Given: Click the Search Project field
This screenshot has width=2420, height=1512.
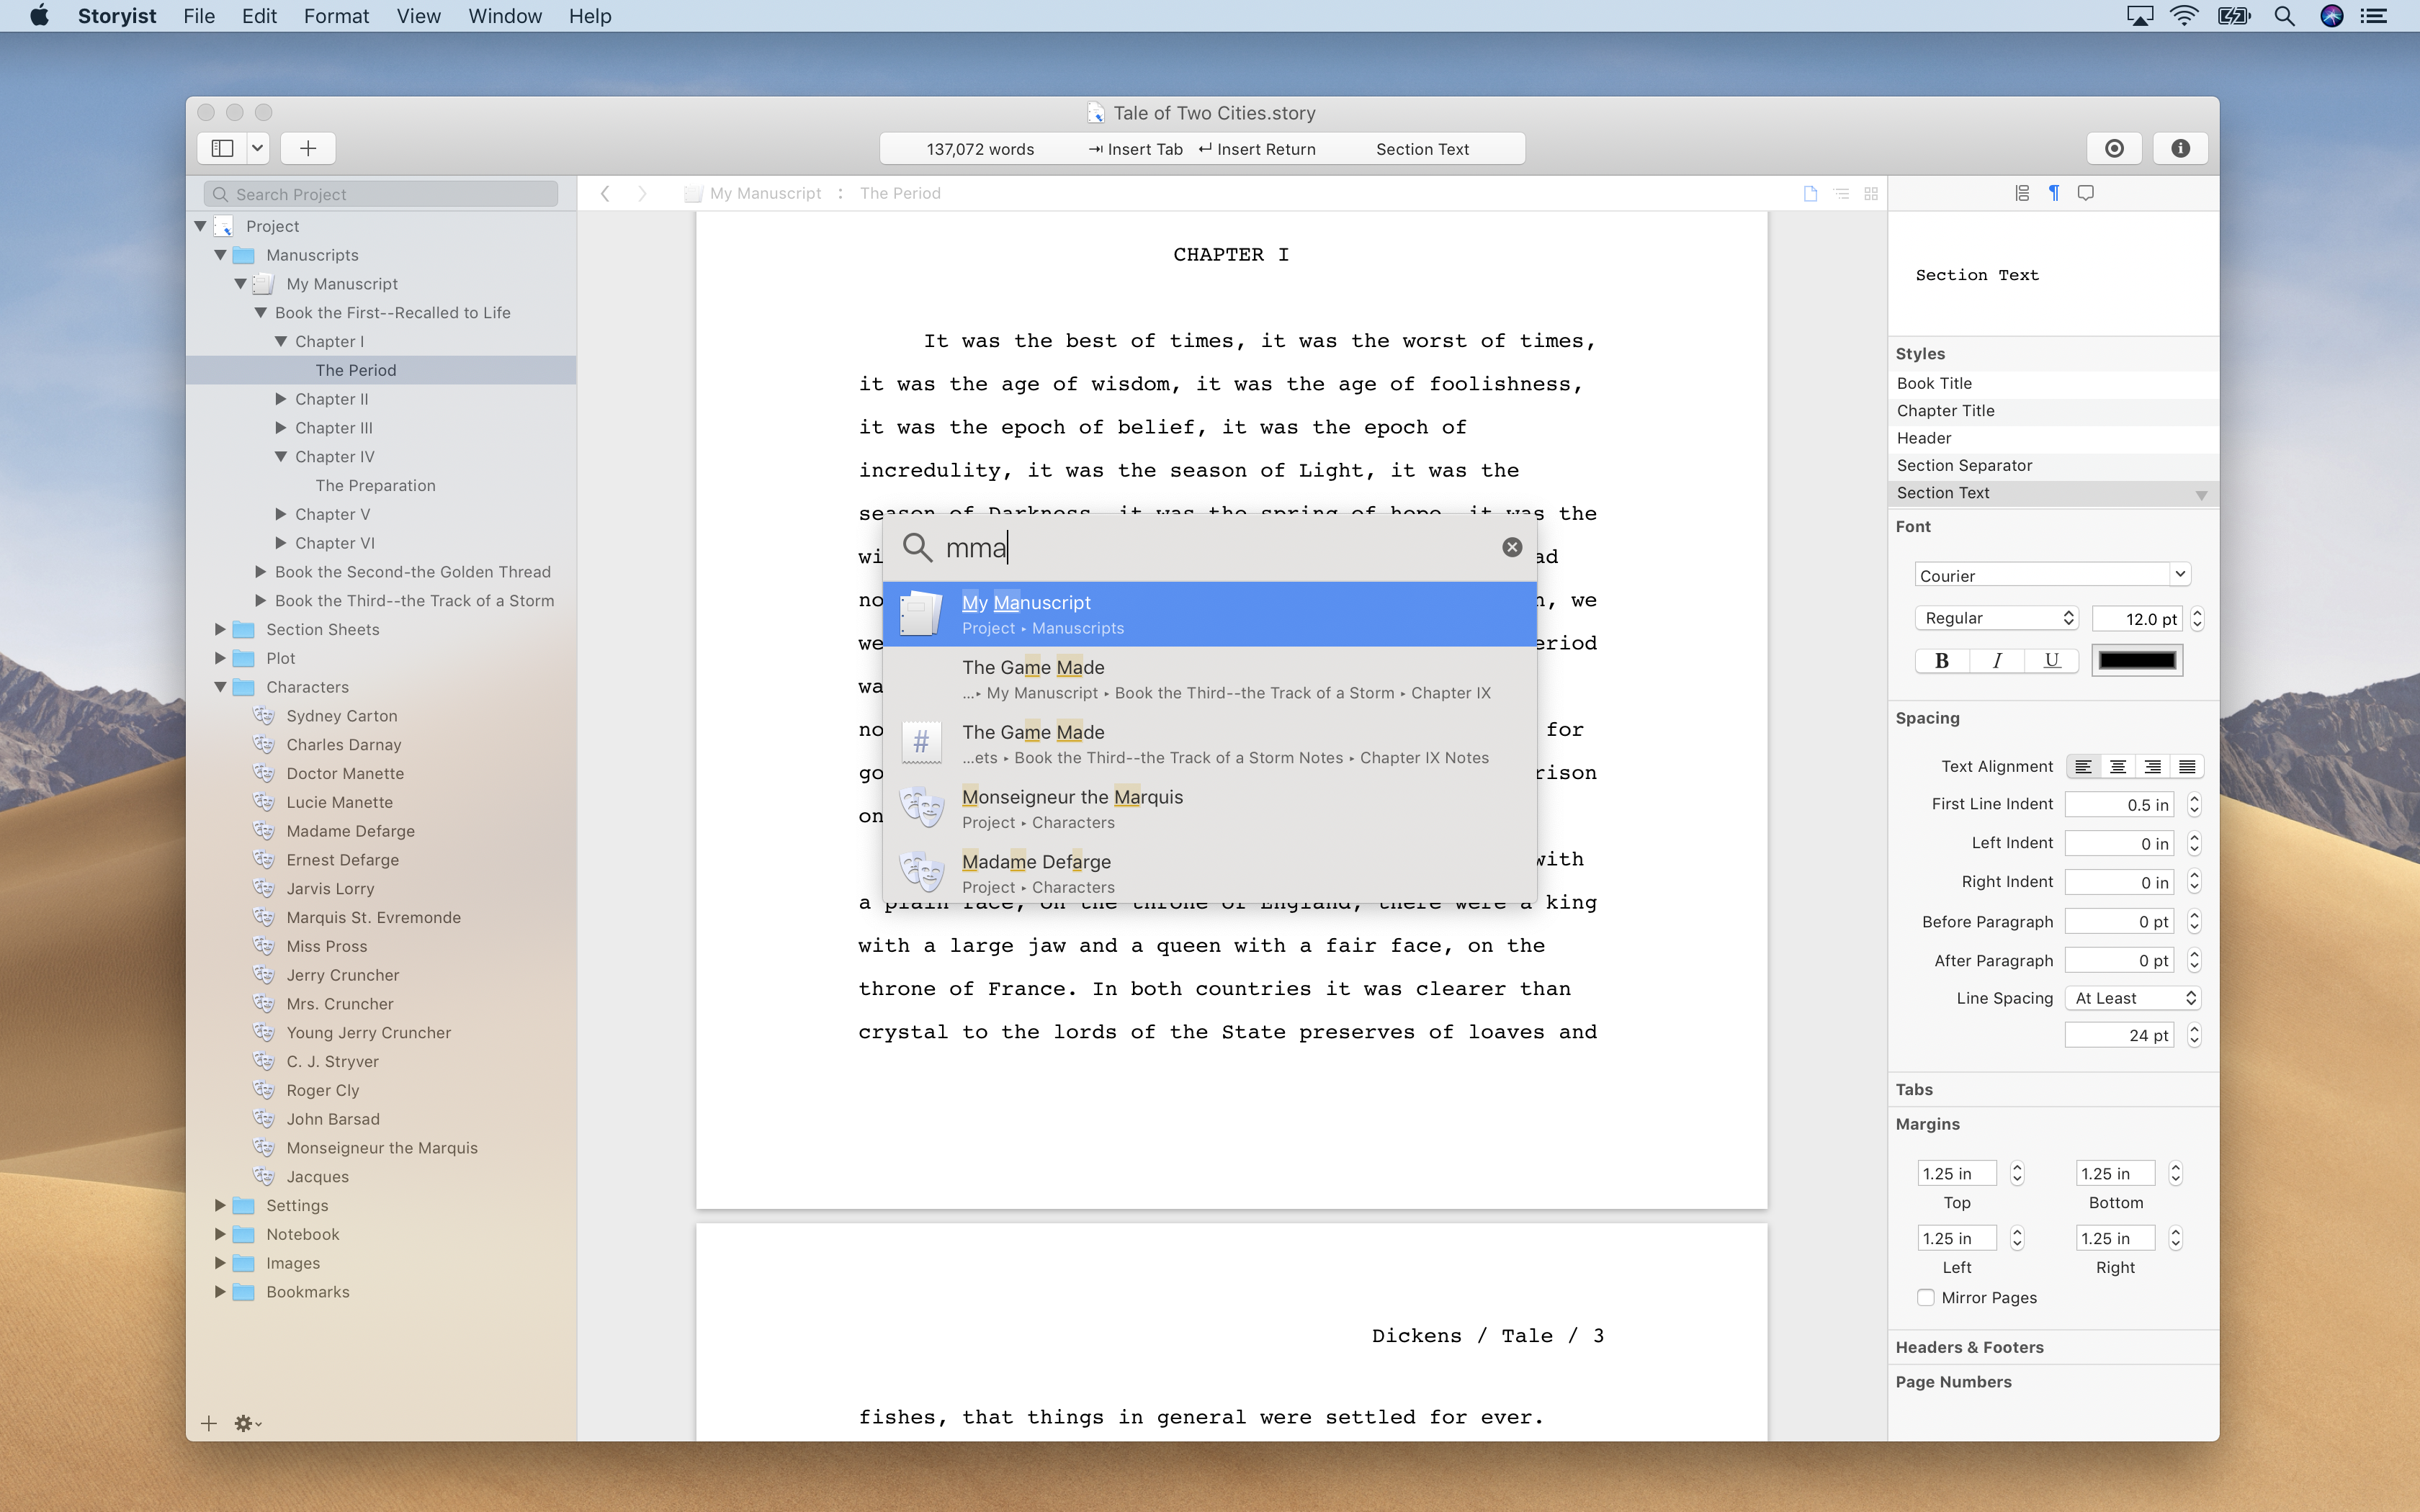Looking at the screenshot, I should (381, 194).
